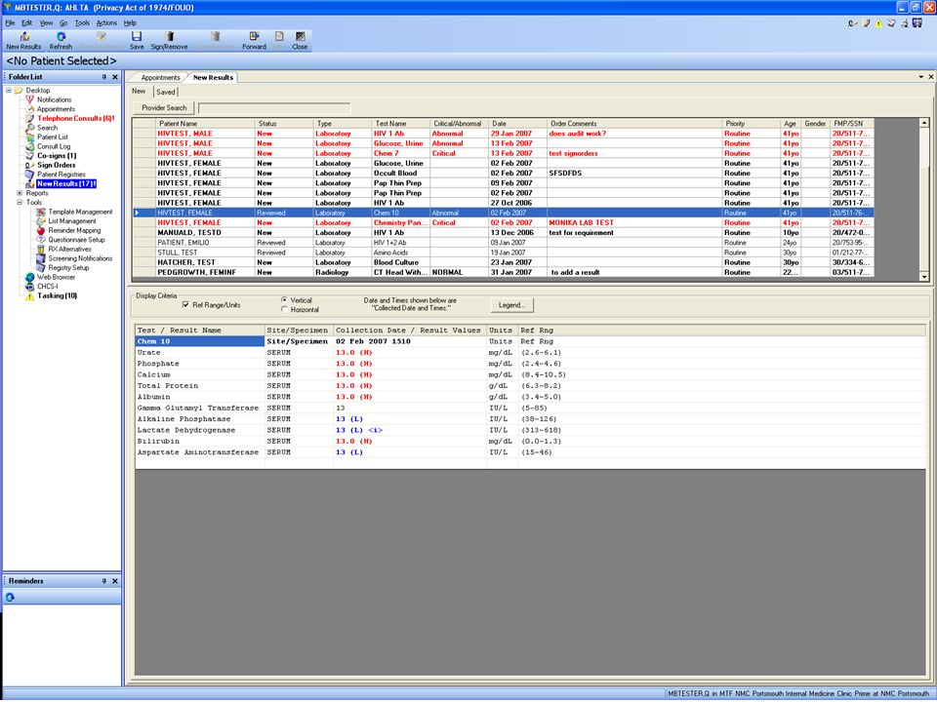The height and width of the screenshot is (702, 937).
Task: Open Notifications in the Folder List
Action: click(x=54, y=99)
